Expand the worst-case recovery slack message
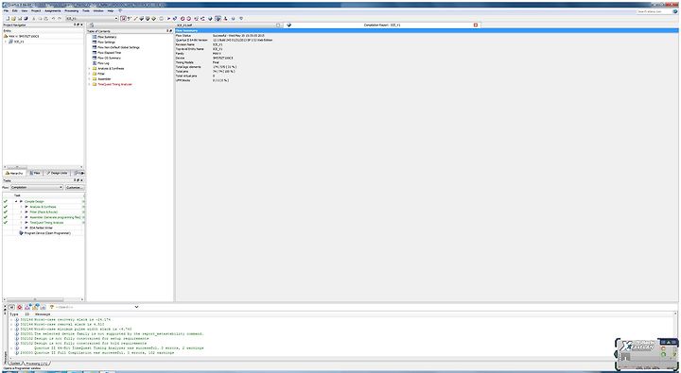This screenshot has height=373, width=681. click(11, 320)
